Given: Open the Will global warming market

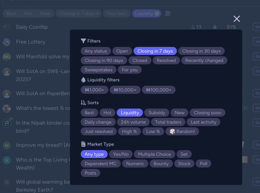Looking at the screenshot, I should (x=43, y=186).
